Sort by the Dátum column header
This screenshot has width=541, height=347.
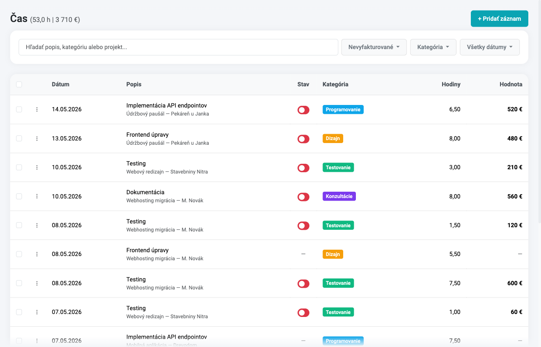(x=60, y=84)
